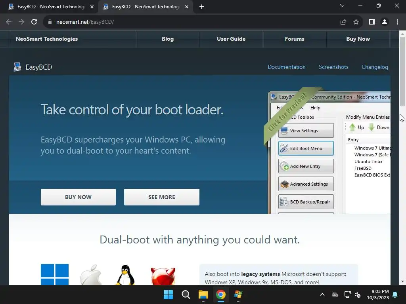
Task: Click the red FreeBSD daemon icon
Action: [163, 276]
